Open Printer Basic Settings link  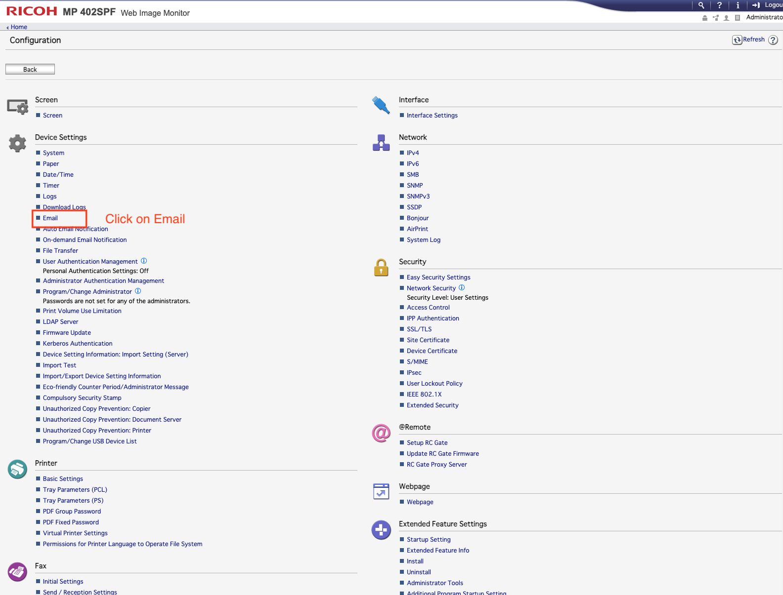click(x=63, y=479)
